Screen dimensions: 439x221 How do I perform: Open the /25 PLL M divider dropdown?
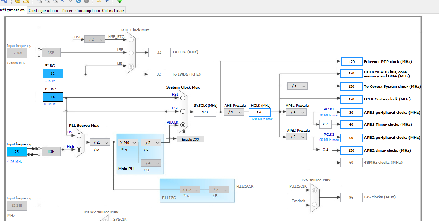(x=100, y=142)
